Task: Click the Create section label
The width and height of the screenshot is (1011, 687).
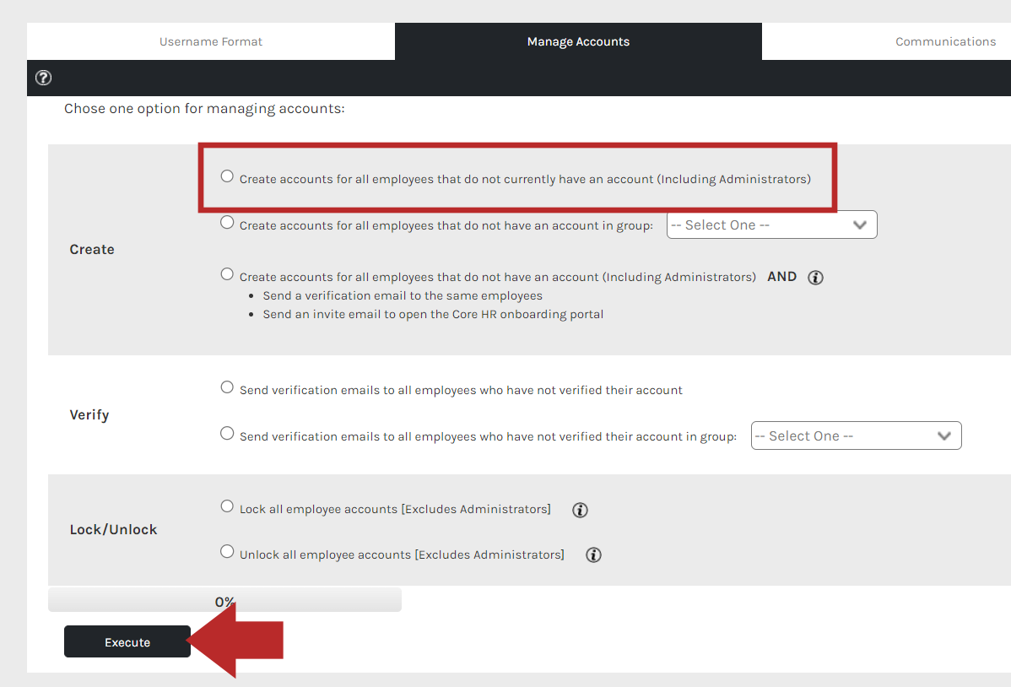Action: pyautogui.click(x=92, y=250)
